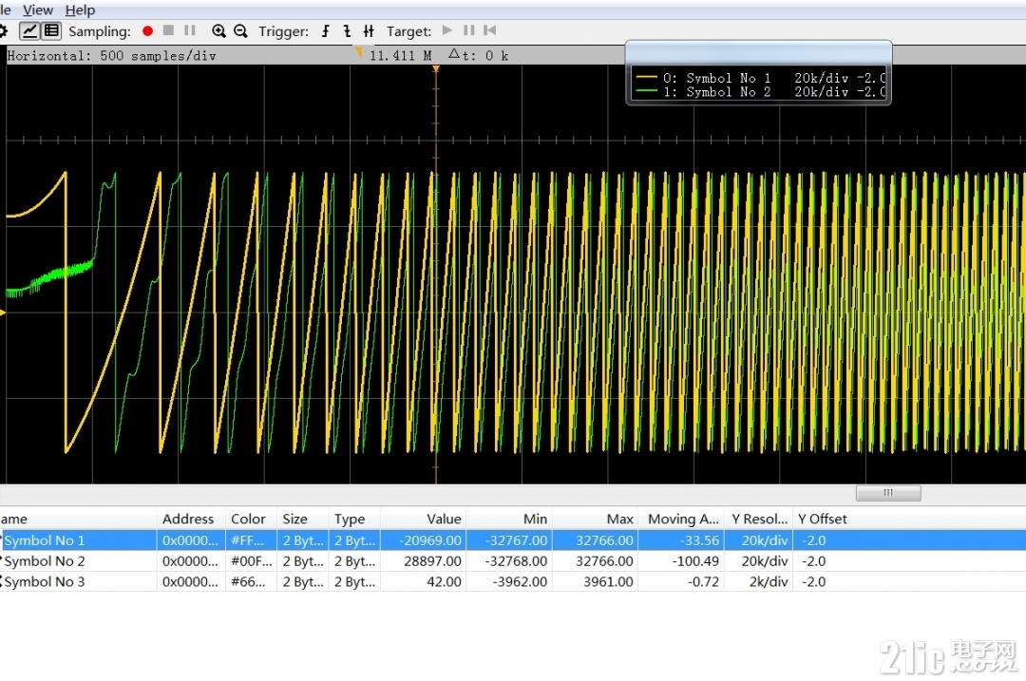Click the Y Offset -2.0 of Symbol No 3
The image size is (1026, 681).
point(813,581)
